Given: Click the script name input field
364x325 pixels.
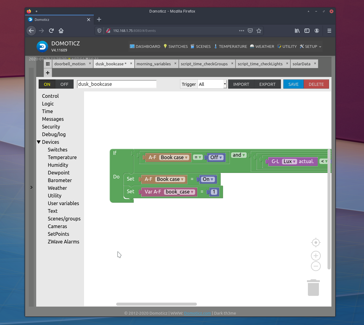Looking at the screenshot, I should pyautogui.click(x=117, y=84).
